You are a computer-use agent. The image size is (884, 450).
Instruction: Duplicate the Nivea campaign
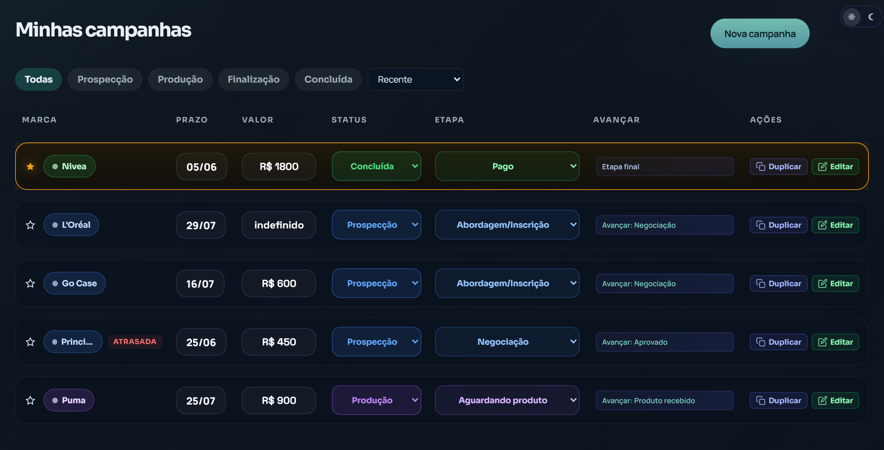click(779, 167)
